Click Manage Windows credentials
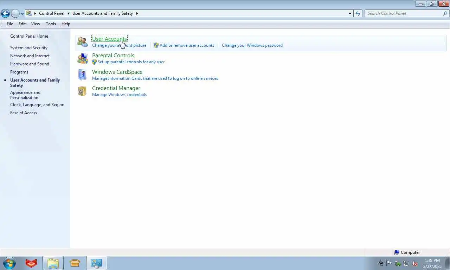 click(119, 95)
